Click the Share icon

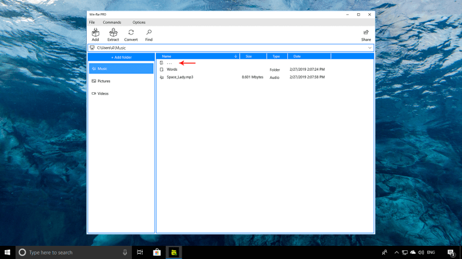[x=366, y=34]
